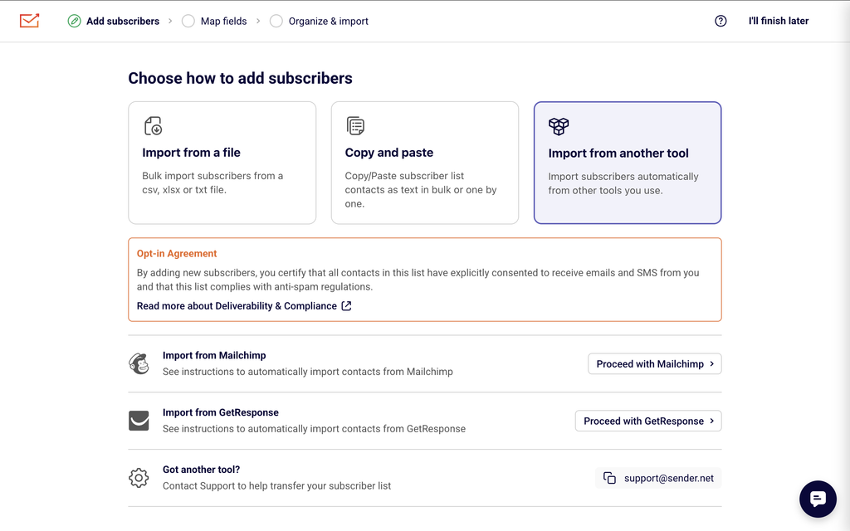This screenshot has height=531, width=850.
Task: Click the Sender envelope logo
Action: click(x=29, y=21)
